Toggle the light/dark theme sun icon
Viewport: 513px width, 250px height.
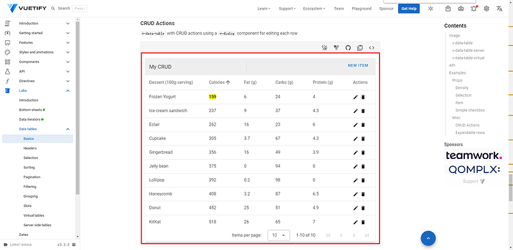pos(430,8)
